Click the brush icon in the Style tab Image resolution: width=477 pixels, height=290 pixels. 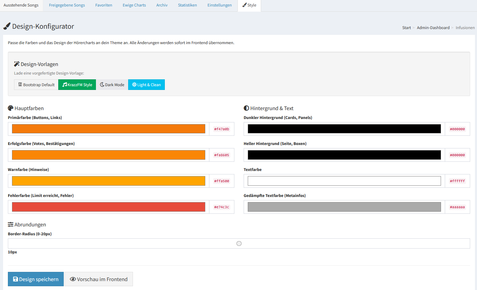pyautogui.click(x=244, y=5)
